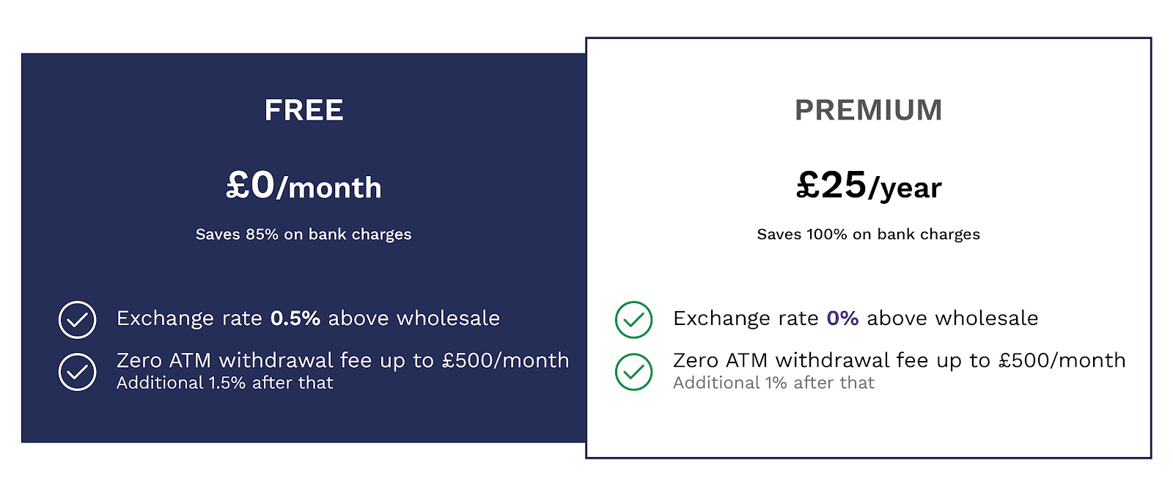Screen dimensions: 1173x496
Task: Click 'Saves 85% on bank charges' text
Action: coord(304,234)
